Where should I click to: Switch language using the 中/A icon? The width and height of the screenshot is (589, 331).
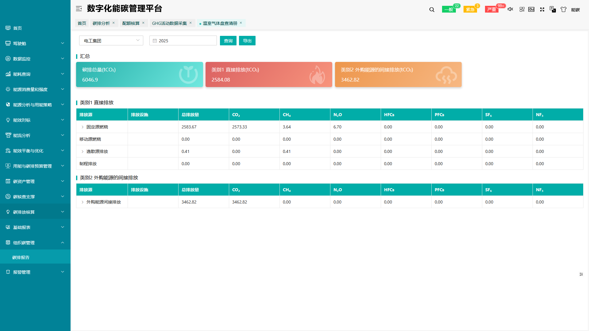(x=552, y=10)
